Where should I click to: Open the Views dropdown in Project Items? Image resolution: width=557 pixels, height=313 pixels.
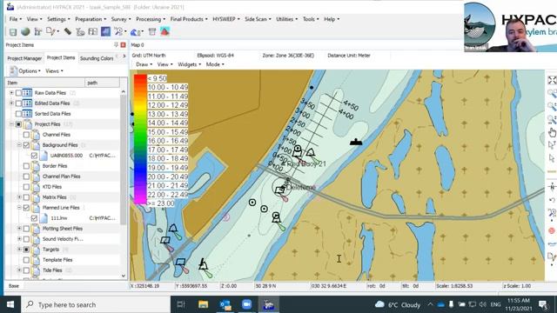tap(54, 71)
